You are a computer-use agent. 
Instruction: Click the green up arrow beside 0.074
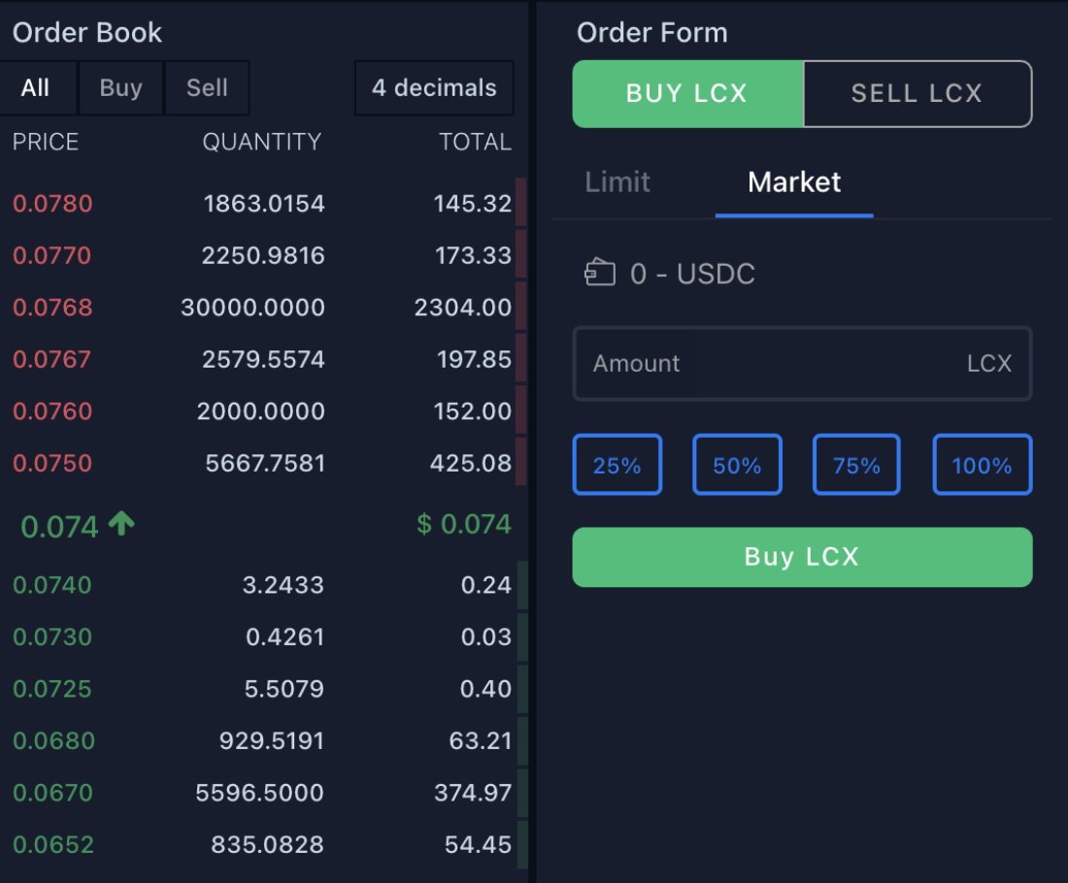click(x=122, y=524)
